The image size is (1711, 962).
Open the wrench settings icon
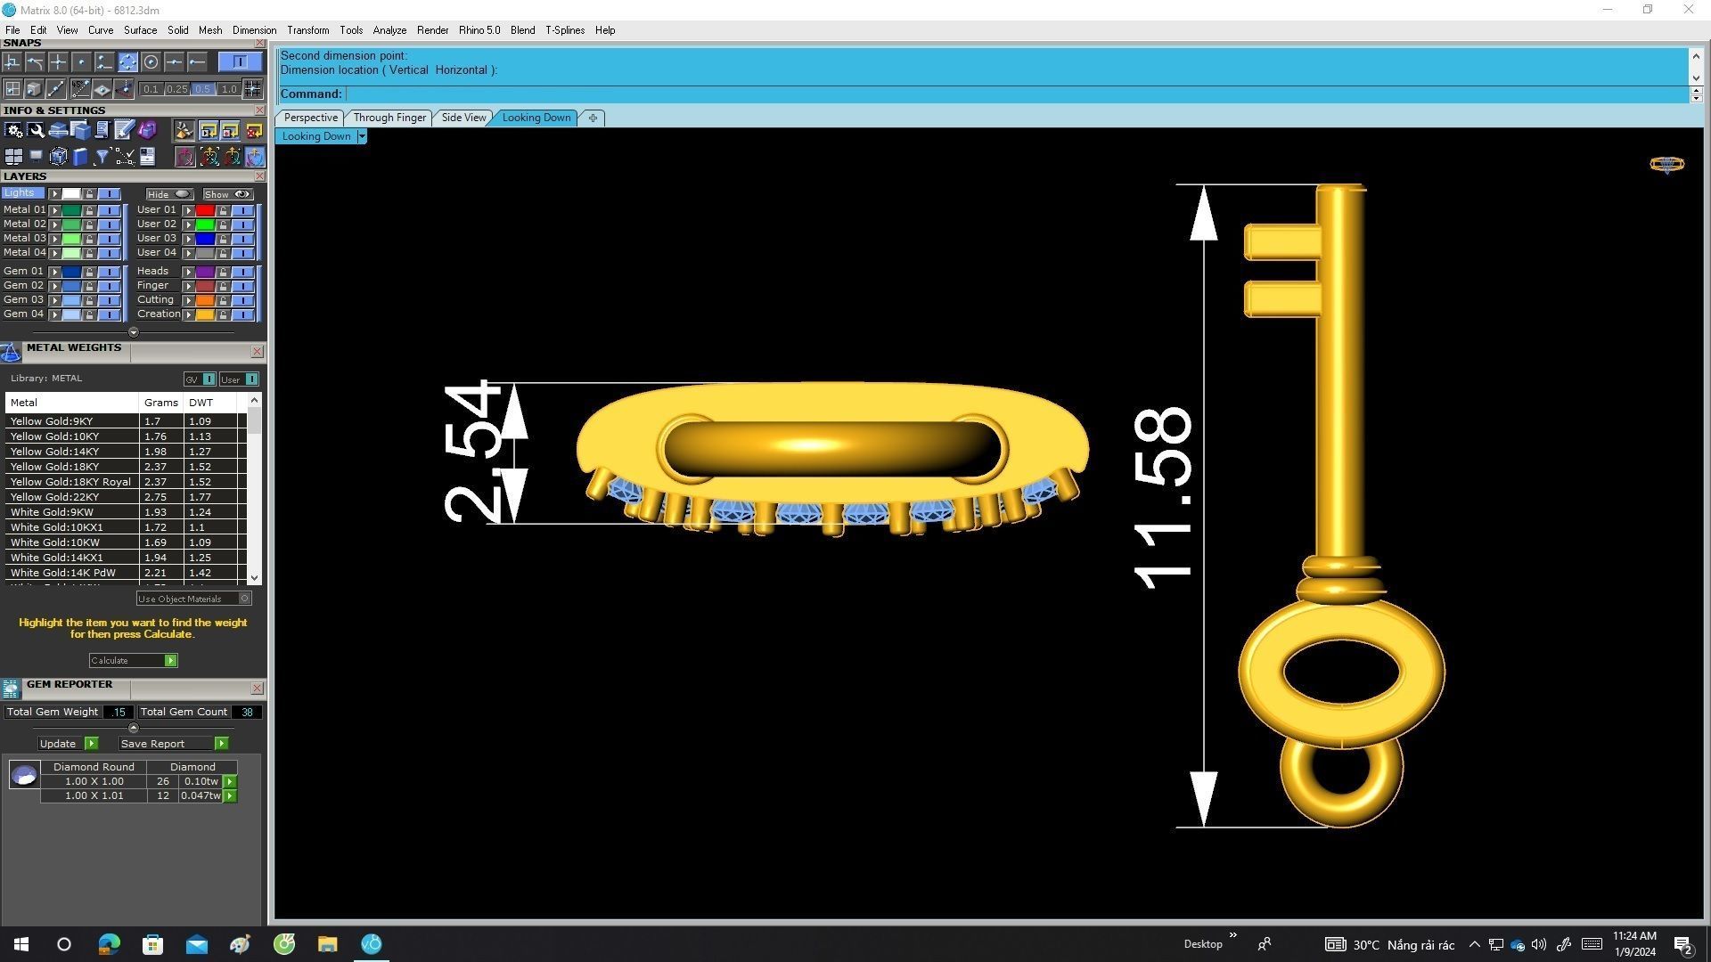36,131
